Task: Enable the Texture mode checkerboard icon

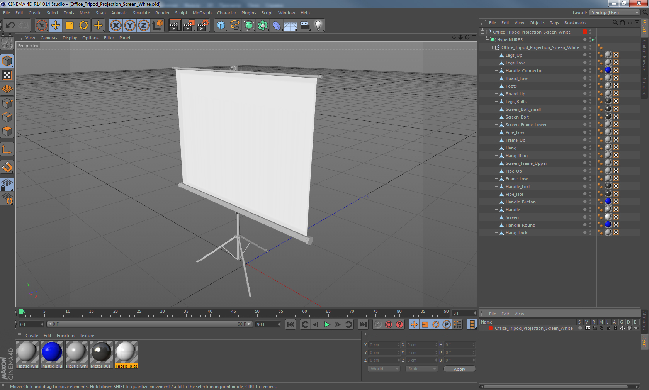Action: coord(7,75)
